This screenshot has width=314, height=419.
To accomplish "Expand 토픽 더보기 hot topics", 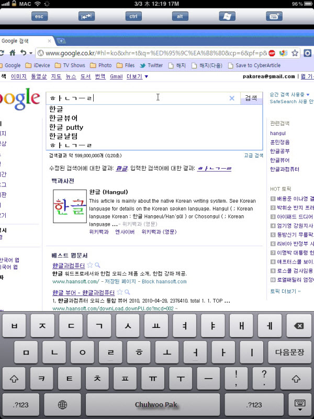I will click(x=285, y=291).
